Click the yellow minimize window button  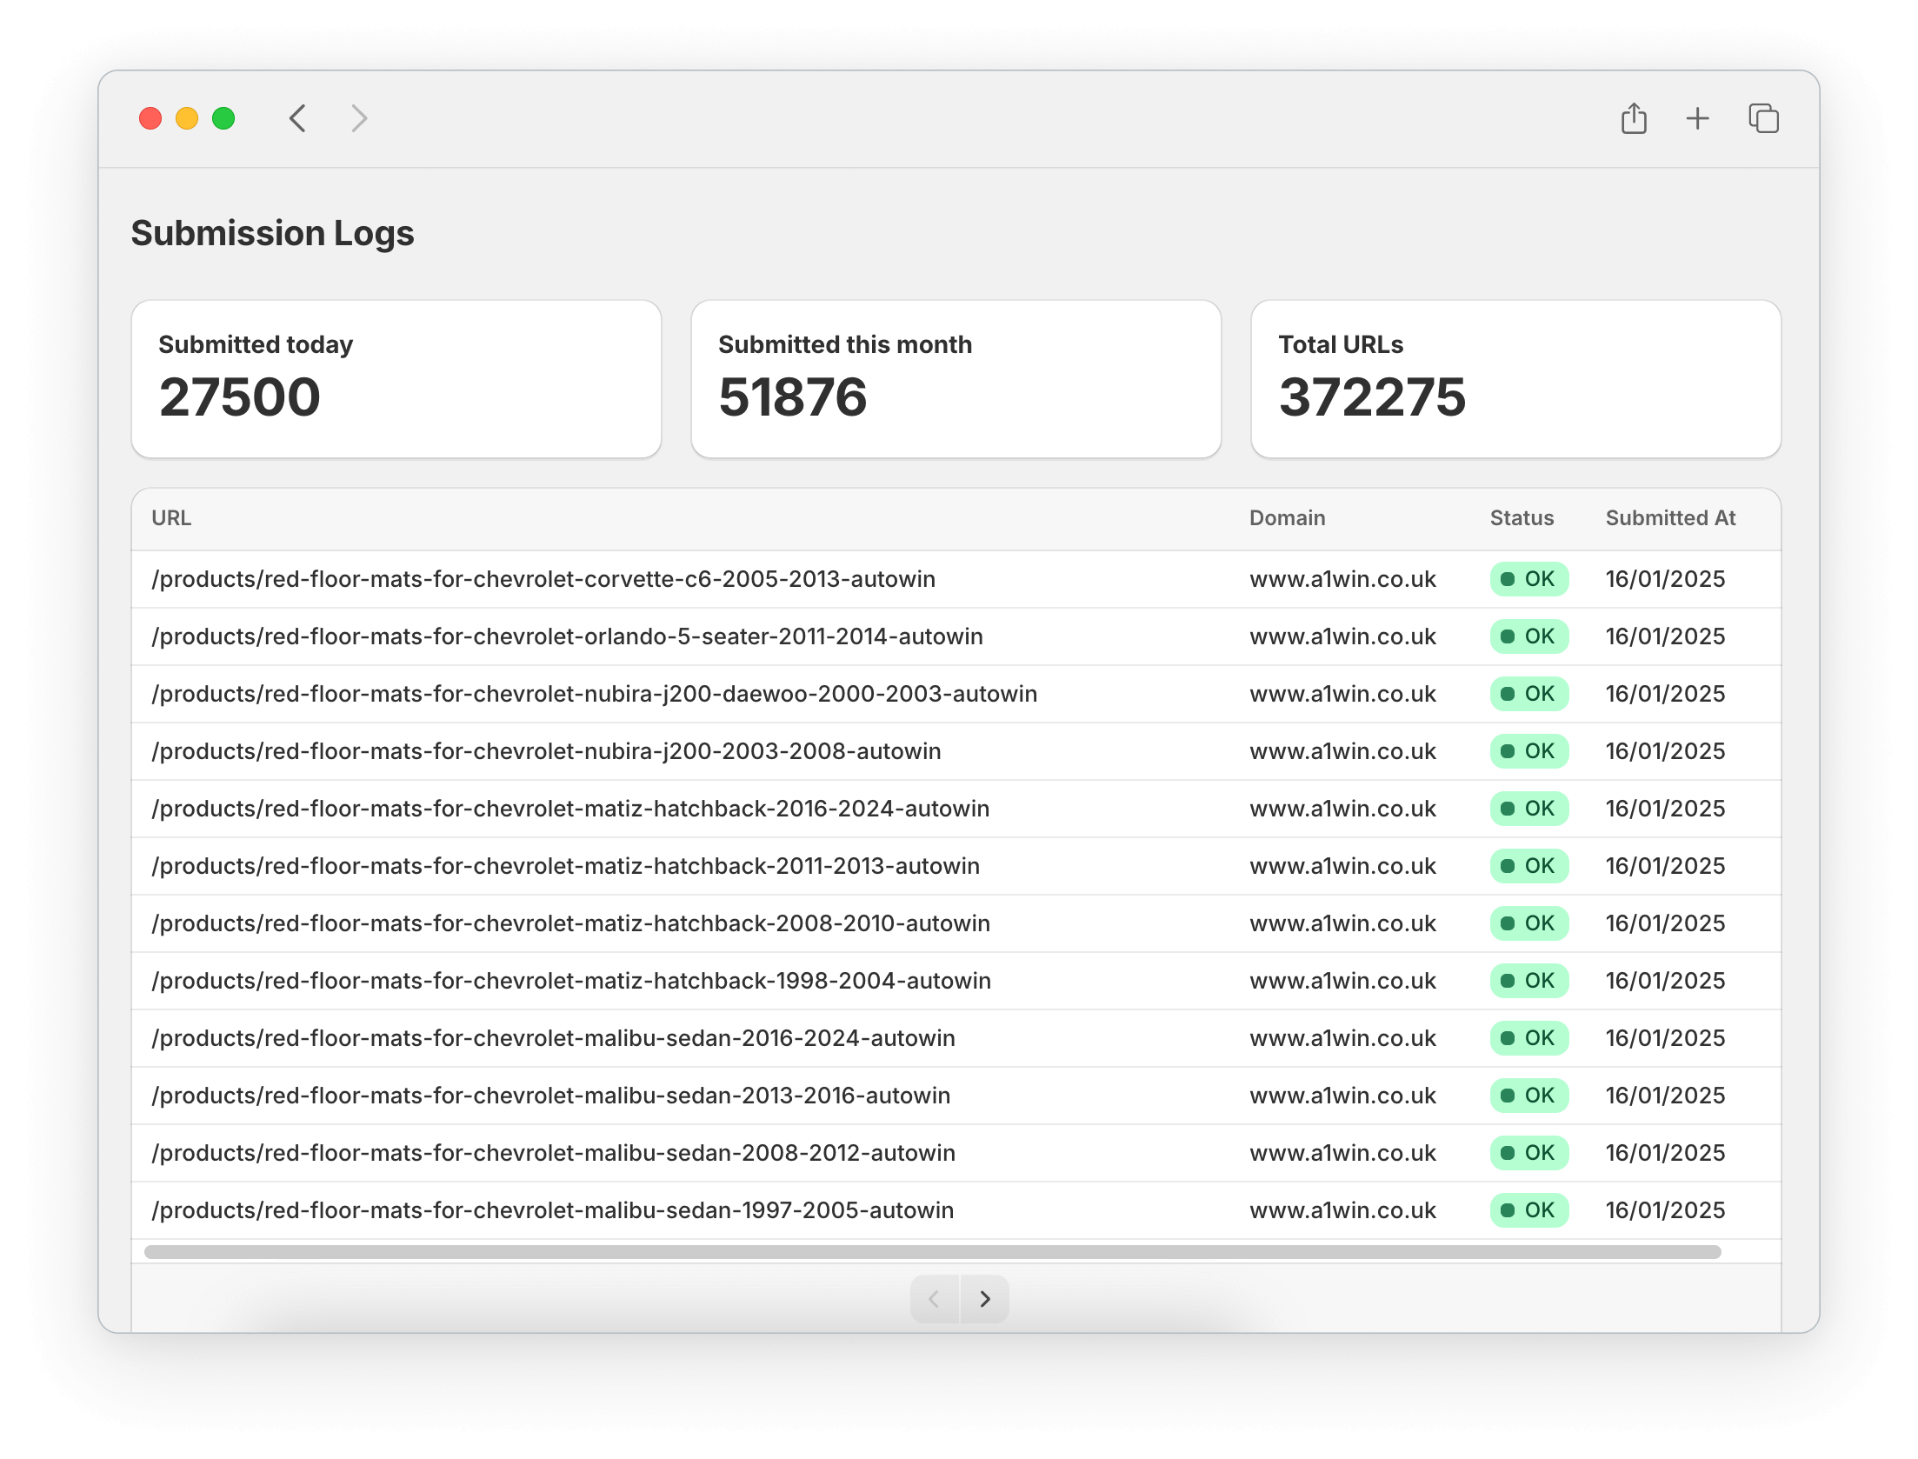(187, 118)
